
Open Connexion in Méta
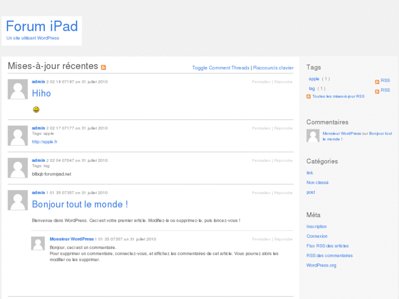tap(317, 236)
